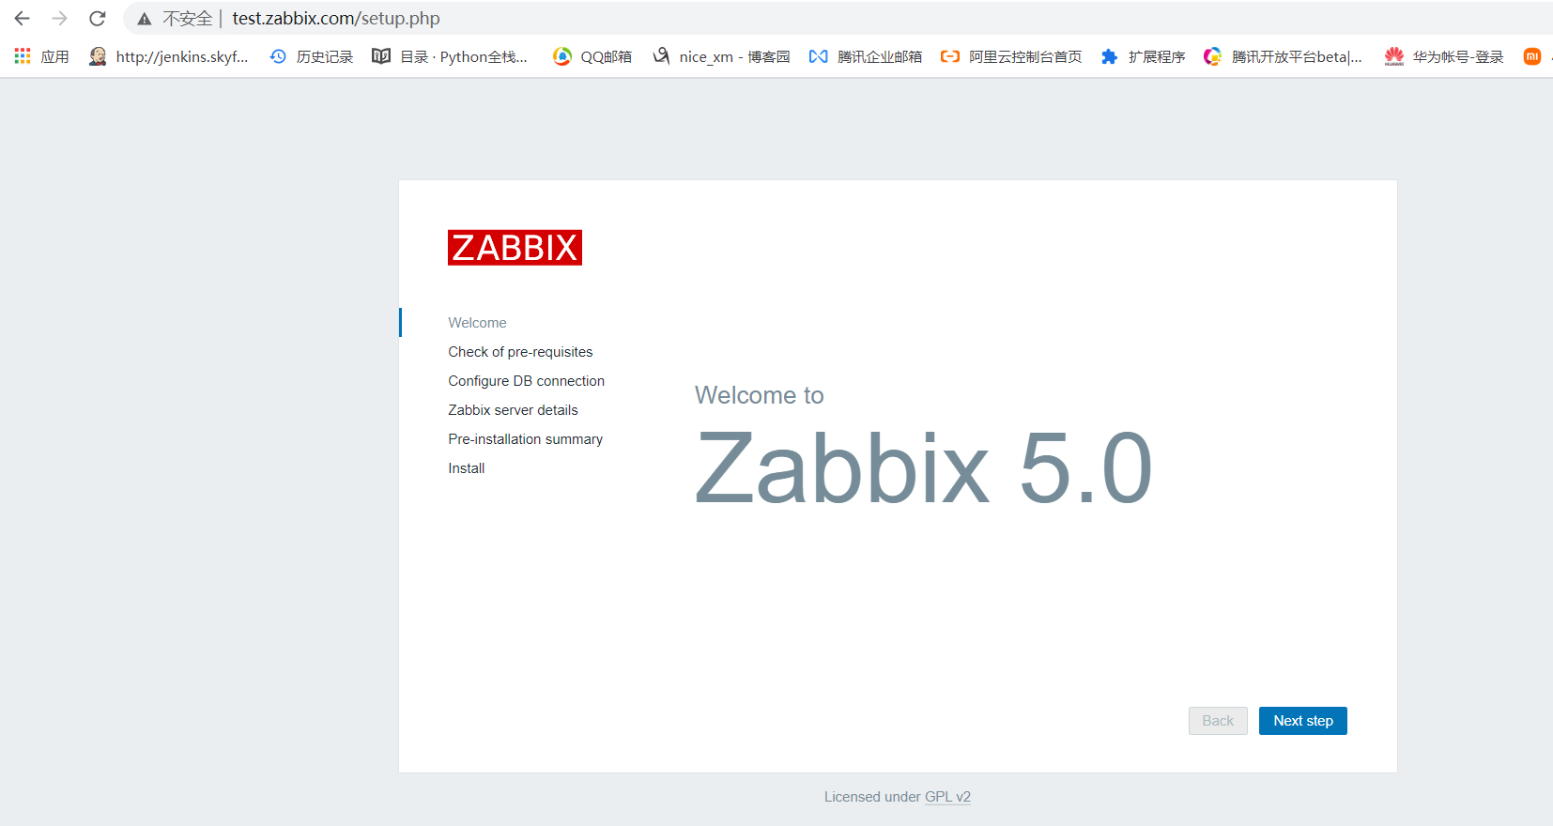
Task: Select Configure DB connection step
Action: pos(526,381)
